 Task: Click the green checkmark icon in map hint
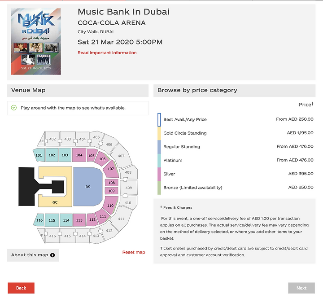click(14, 108)
